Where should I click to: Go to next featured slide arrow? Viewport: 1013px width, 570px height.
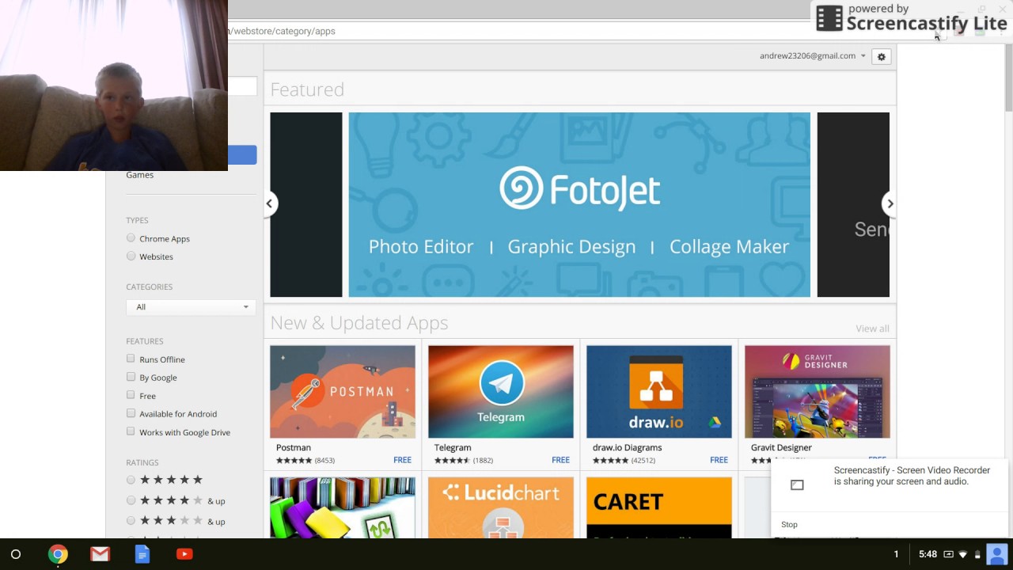click(890, 203)
